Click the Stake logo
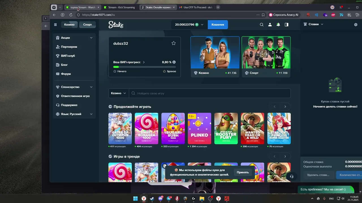The image size is (362, 203). click(116, 25)
